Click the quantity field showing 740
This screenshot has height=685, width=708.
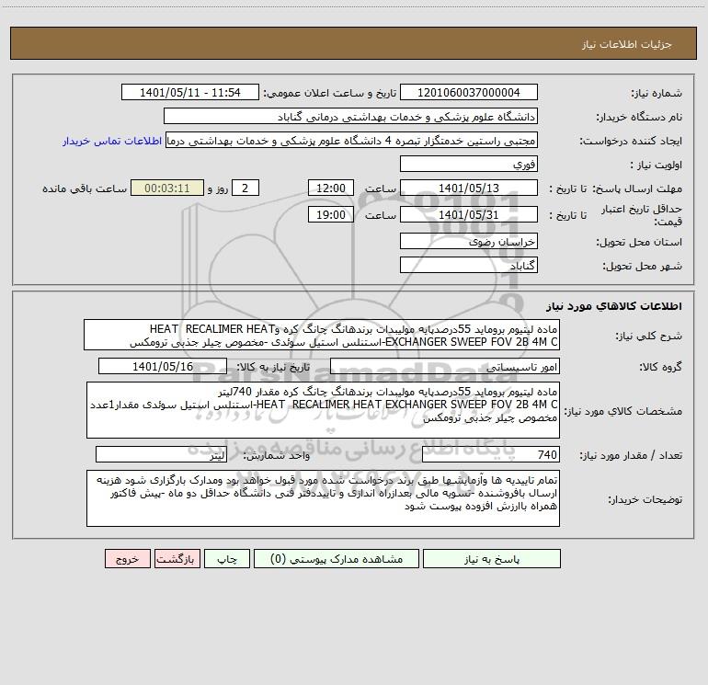[x=491, y=455]
